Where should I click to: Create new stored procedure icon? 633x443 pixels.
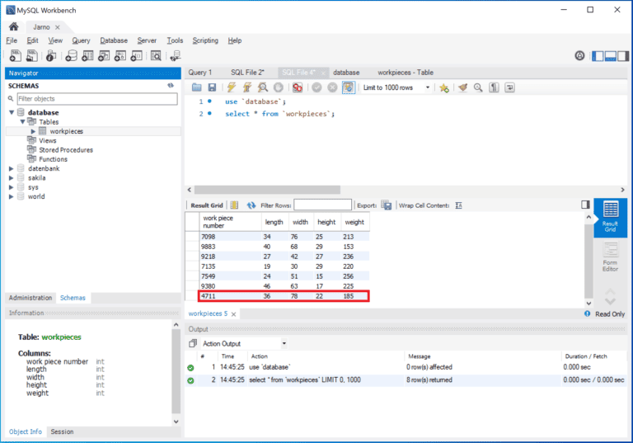tap(120, 55)
